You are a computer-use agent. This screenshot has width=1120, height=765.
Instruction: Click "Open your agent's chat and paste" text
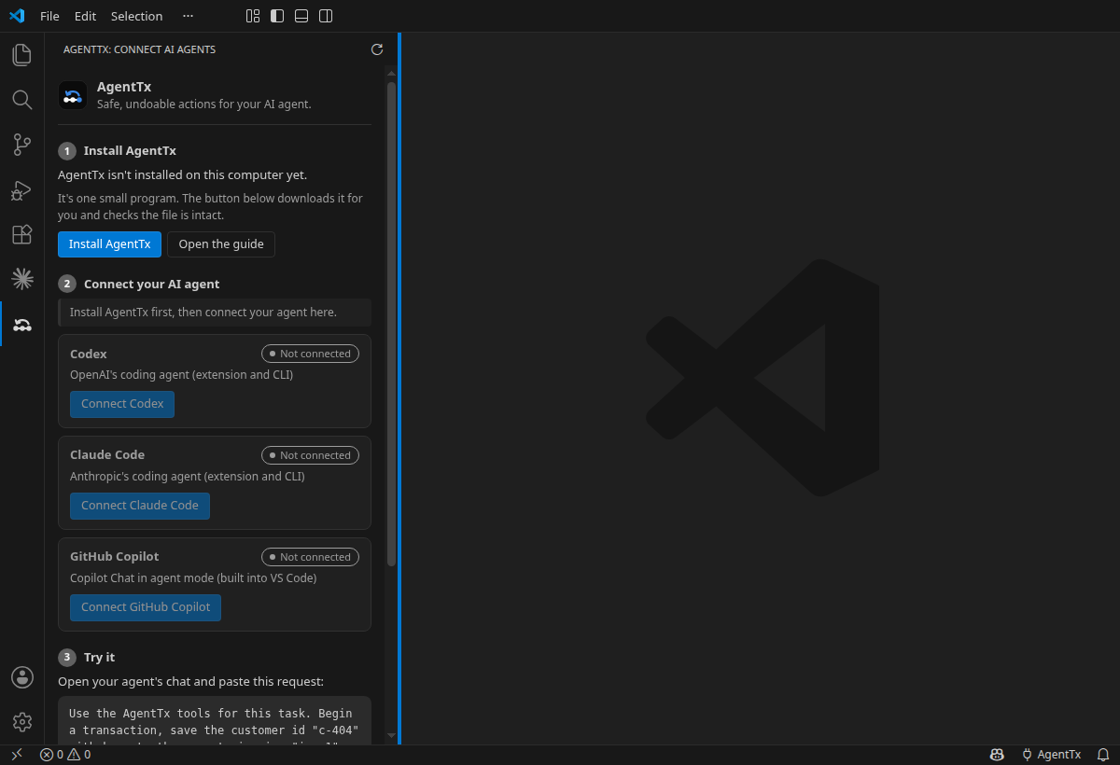click(x=190, y=681)
